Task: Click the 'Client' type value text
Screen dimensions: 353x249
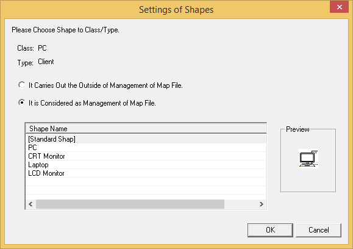Action: coord(46,62)
